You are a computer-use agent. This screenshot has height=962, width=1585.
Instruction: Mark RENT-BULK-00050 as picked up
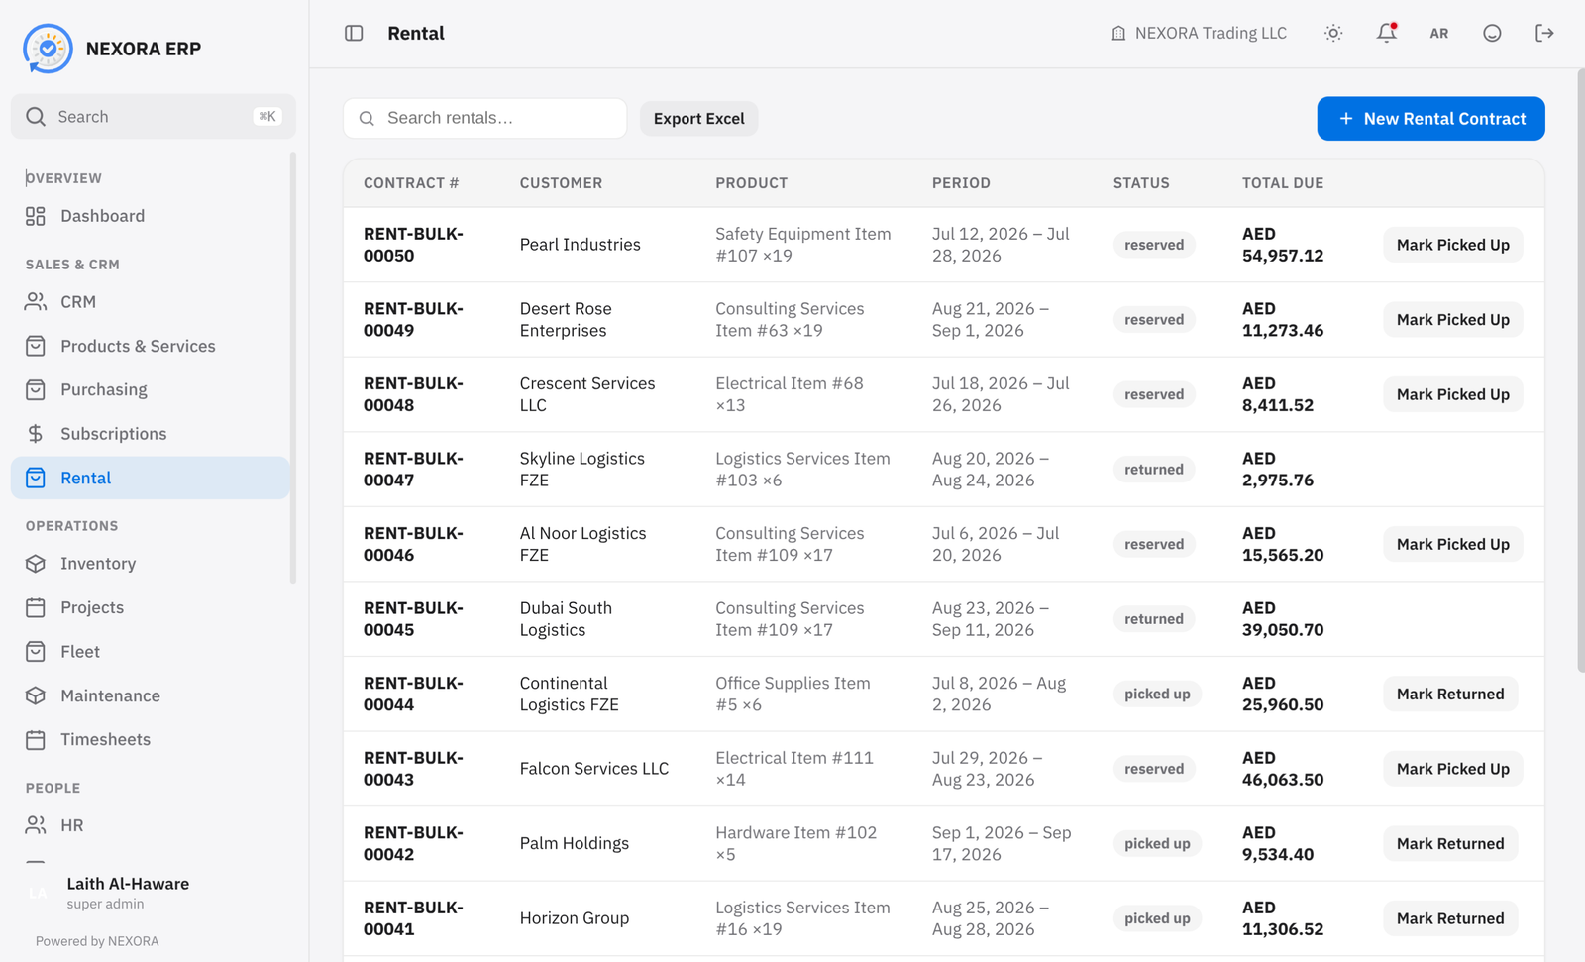[x=1453, y=245]
